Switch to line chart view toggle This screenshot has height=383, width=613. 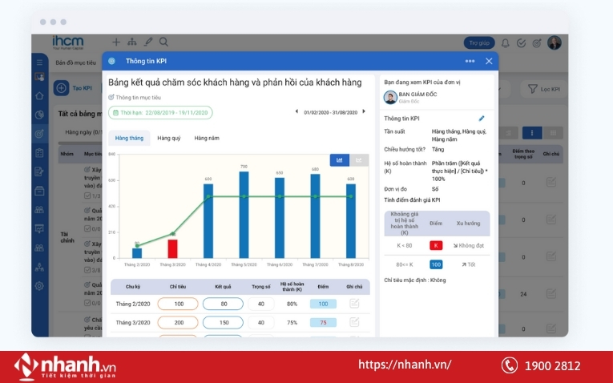[x=360, y=160]
